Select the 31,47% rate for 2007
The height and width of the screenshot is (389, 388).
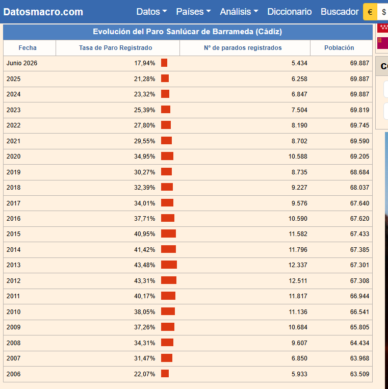(145, 358)
